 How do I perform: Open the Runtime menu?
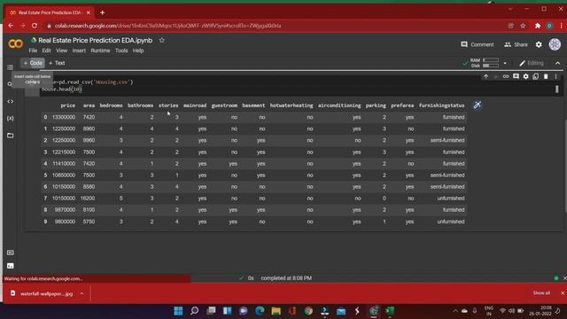tap(100, 51)
